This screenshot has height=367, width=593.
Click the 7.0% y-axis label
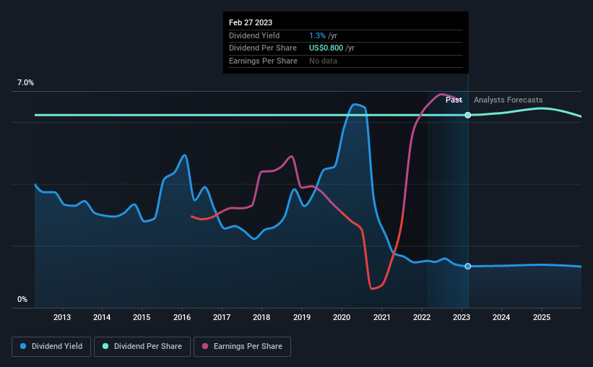pos(25,82)
